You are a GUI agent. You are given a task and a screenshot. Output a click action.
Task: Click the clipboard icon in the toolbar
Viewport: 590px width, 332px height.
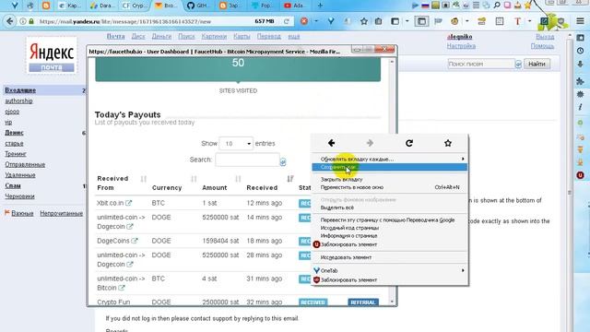378,21
